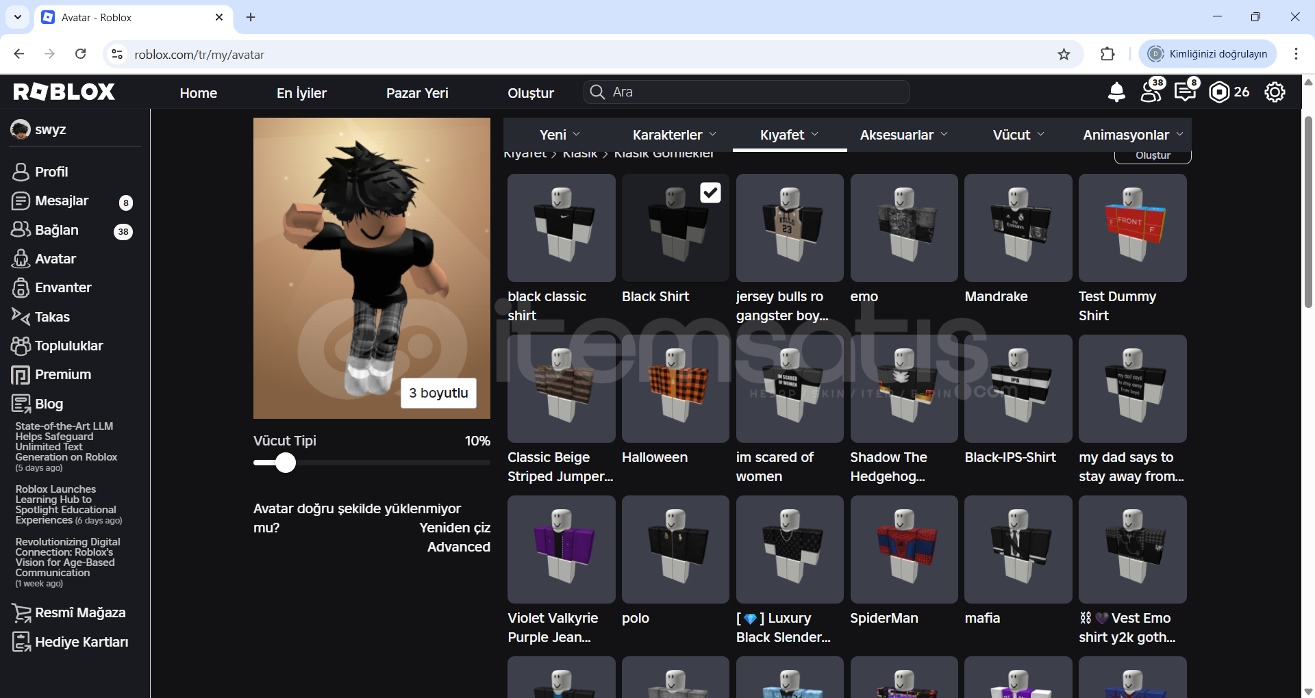The width and height of the screenshot is (1315, 698).
Task: Open browser extensions puzzle icon
Action: (1107, 54)
